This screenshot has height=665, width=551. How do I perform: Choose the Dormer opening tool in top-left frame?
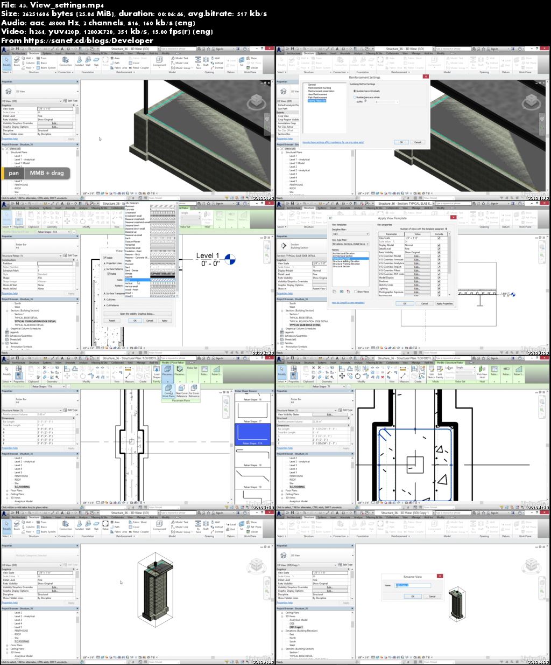[217, 68]
